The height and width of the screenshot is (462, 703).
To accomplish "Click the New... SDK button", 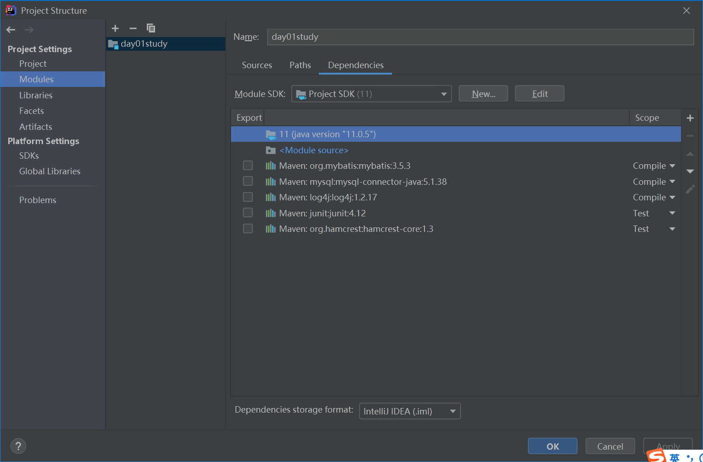I will tap(483, 94).
